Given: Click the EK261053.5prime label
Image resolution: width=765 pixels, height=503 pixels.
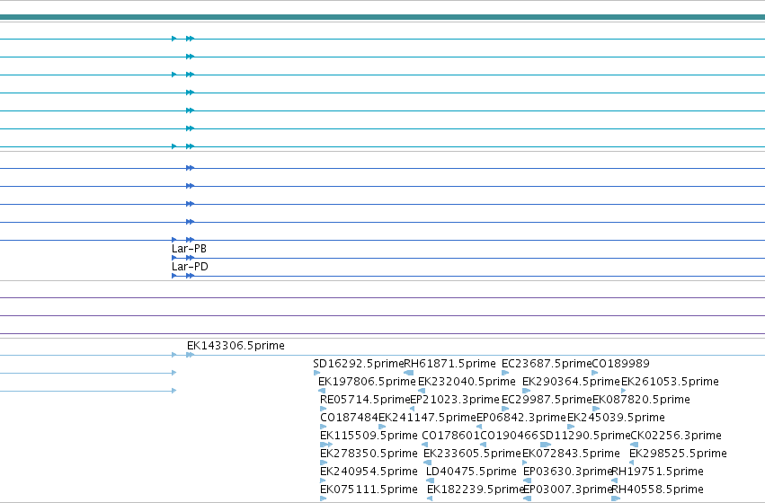Looking at the screenshot, I should (670, 382).
